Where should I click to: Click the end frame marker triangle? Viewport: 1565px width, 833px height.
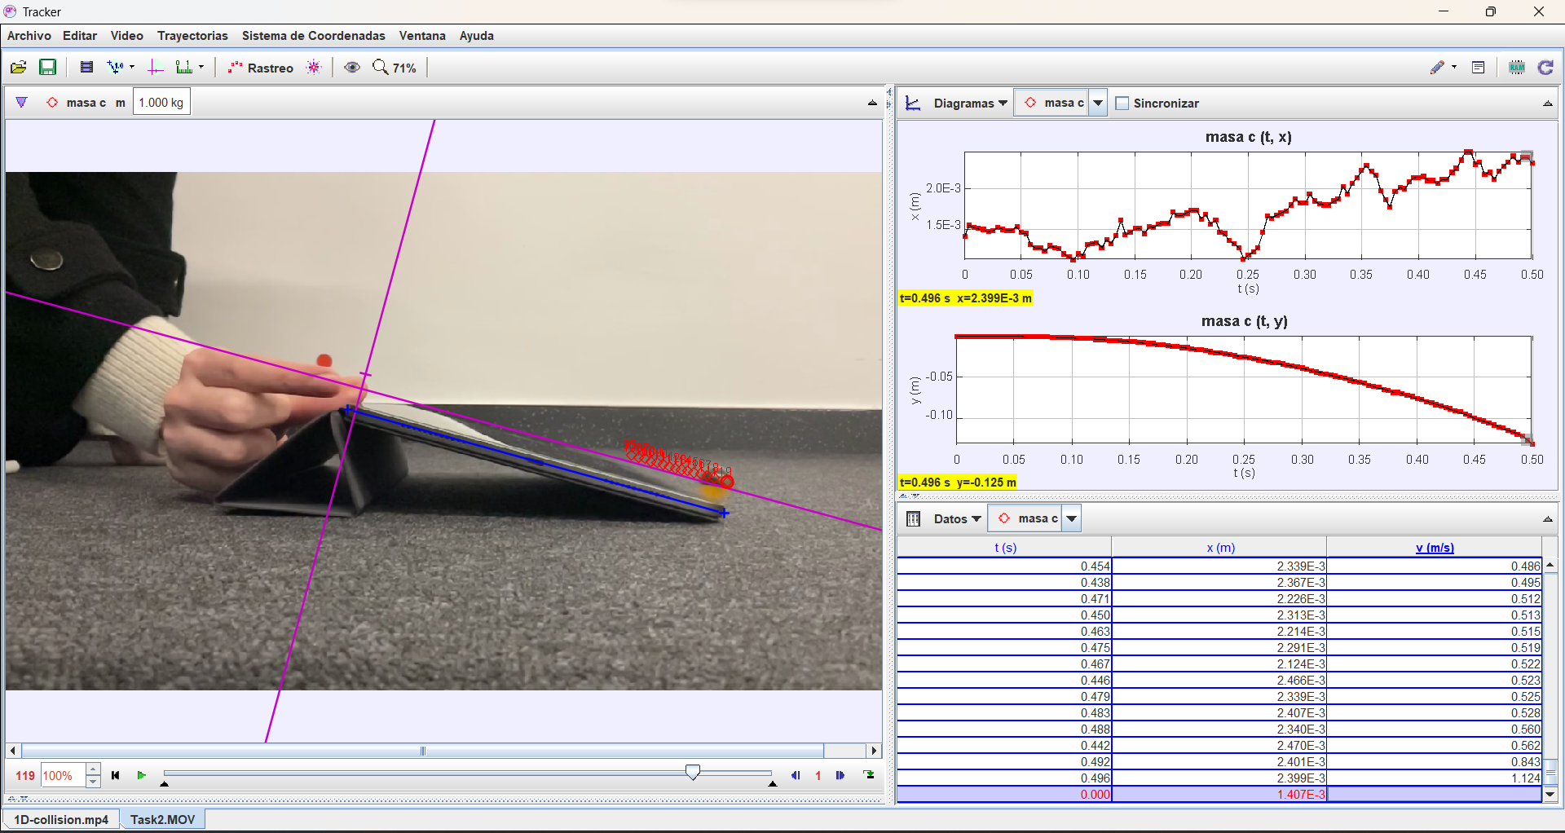772,784
